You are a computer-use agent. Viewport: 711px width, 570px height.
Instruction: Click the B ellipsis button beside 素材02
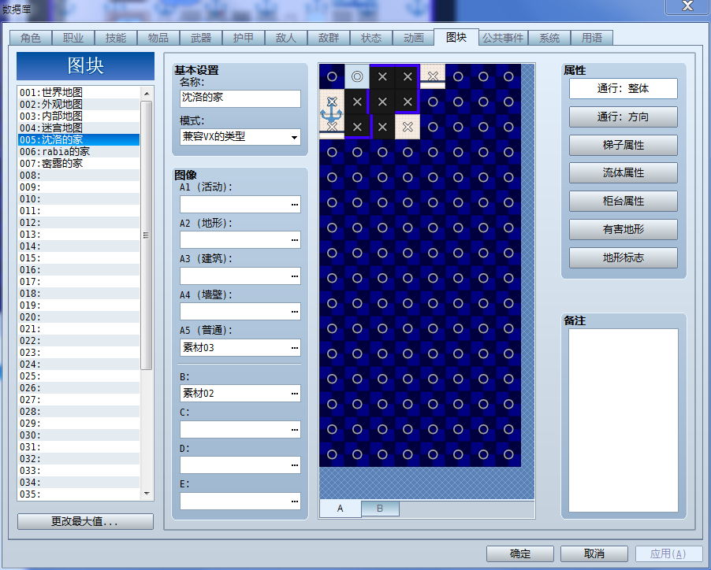[x=295, y=394]
